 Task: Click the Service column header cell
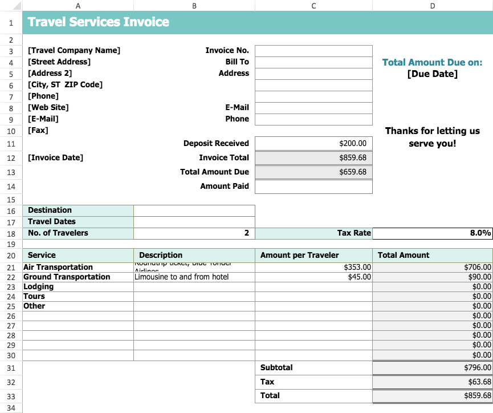[x=78, y=256]
